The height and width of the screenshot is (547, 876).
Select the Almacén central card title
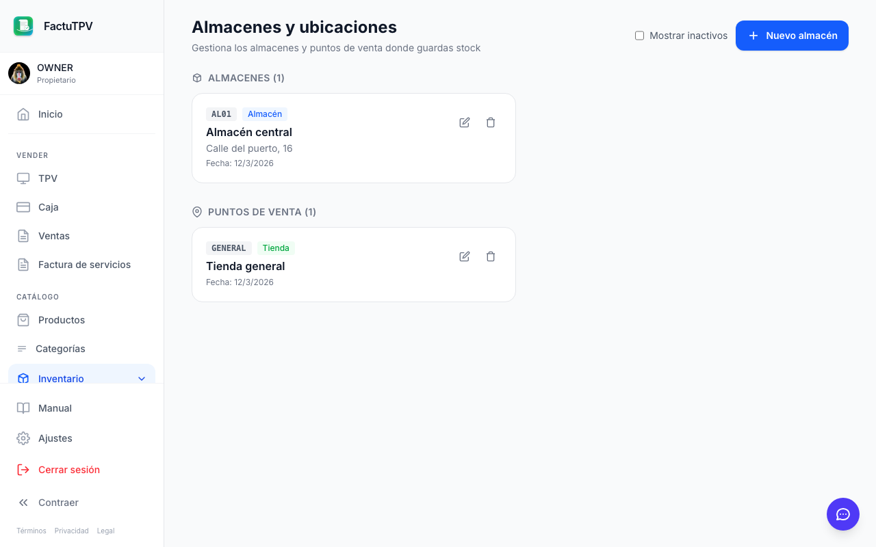[249, 132]
